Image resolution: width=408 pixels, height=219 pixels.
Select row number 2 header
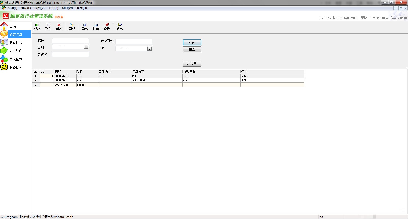(x=36, y=80)
